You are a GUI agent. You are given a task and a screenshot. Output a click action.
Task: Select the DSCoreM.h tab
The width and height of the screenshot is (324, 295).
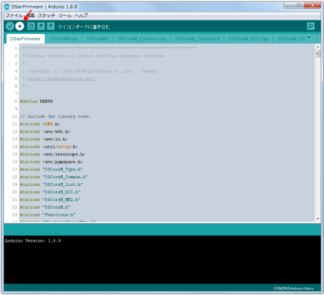pyautogui.click(x=98, y=39)
